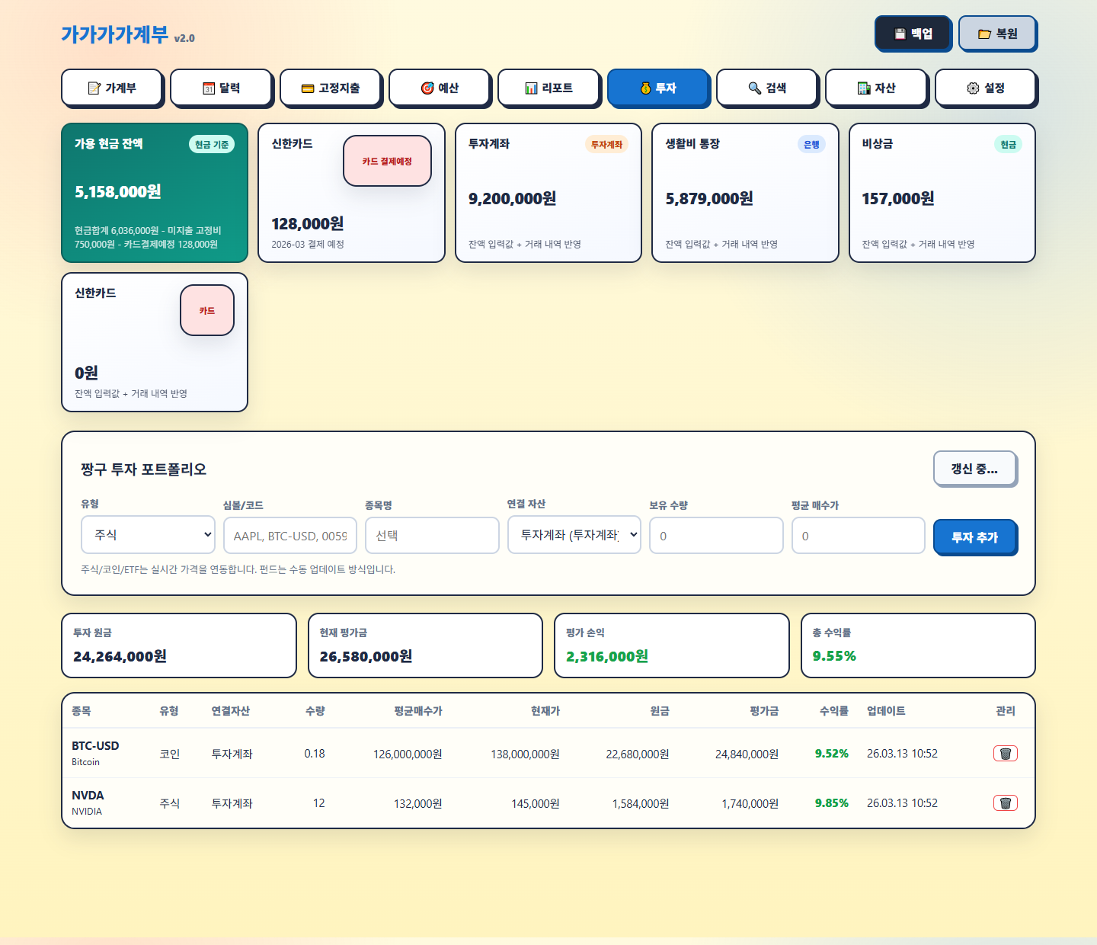Screen dimensions: 1097x945
Task: Open the 가계부 ledger tab
Action: [x=112, y=88]
